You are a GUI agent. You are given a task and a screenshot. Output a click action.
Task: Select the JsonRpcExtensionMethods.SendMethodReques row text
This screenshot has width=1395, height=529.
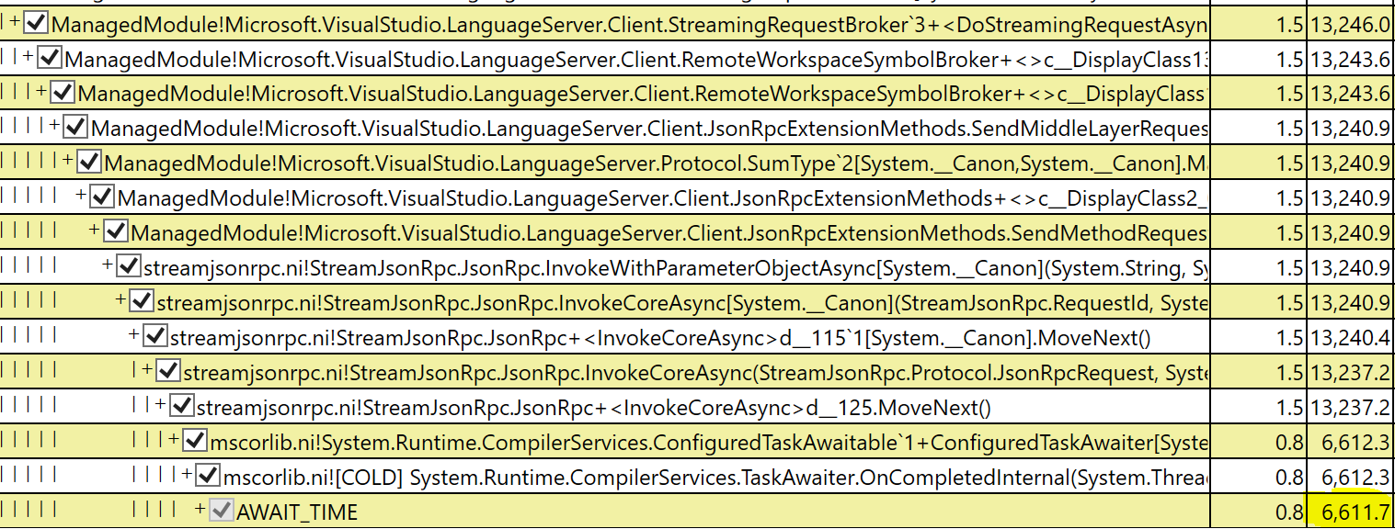[669, 233]
